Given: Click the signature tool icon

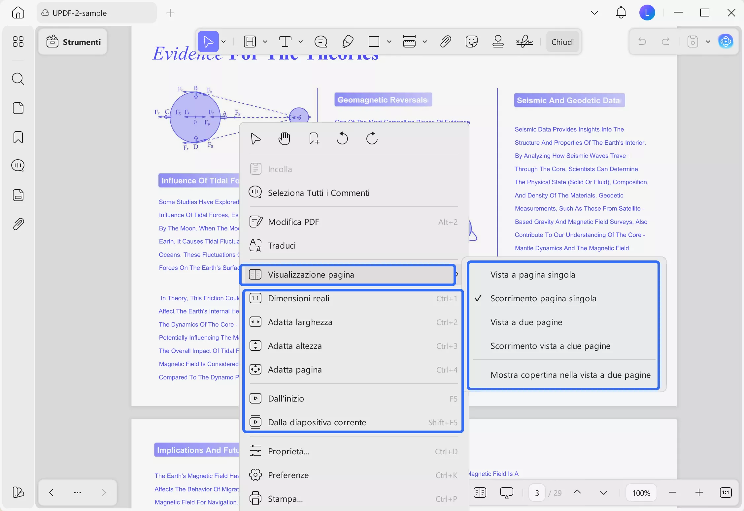Looking at the screenshot, I should [524, 42].
